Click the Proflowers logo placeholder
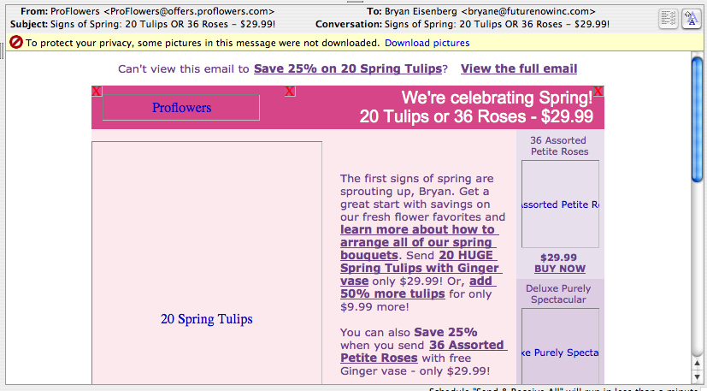 [x=181, y=108]
